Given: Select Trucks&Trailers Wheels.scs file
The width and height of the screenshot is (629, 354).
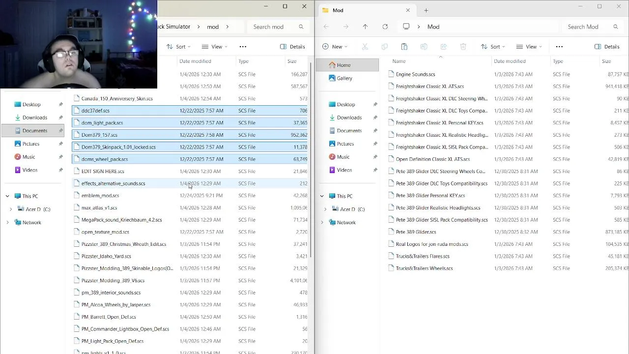Looking at the screenshot, I should (x=424, y=268).
